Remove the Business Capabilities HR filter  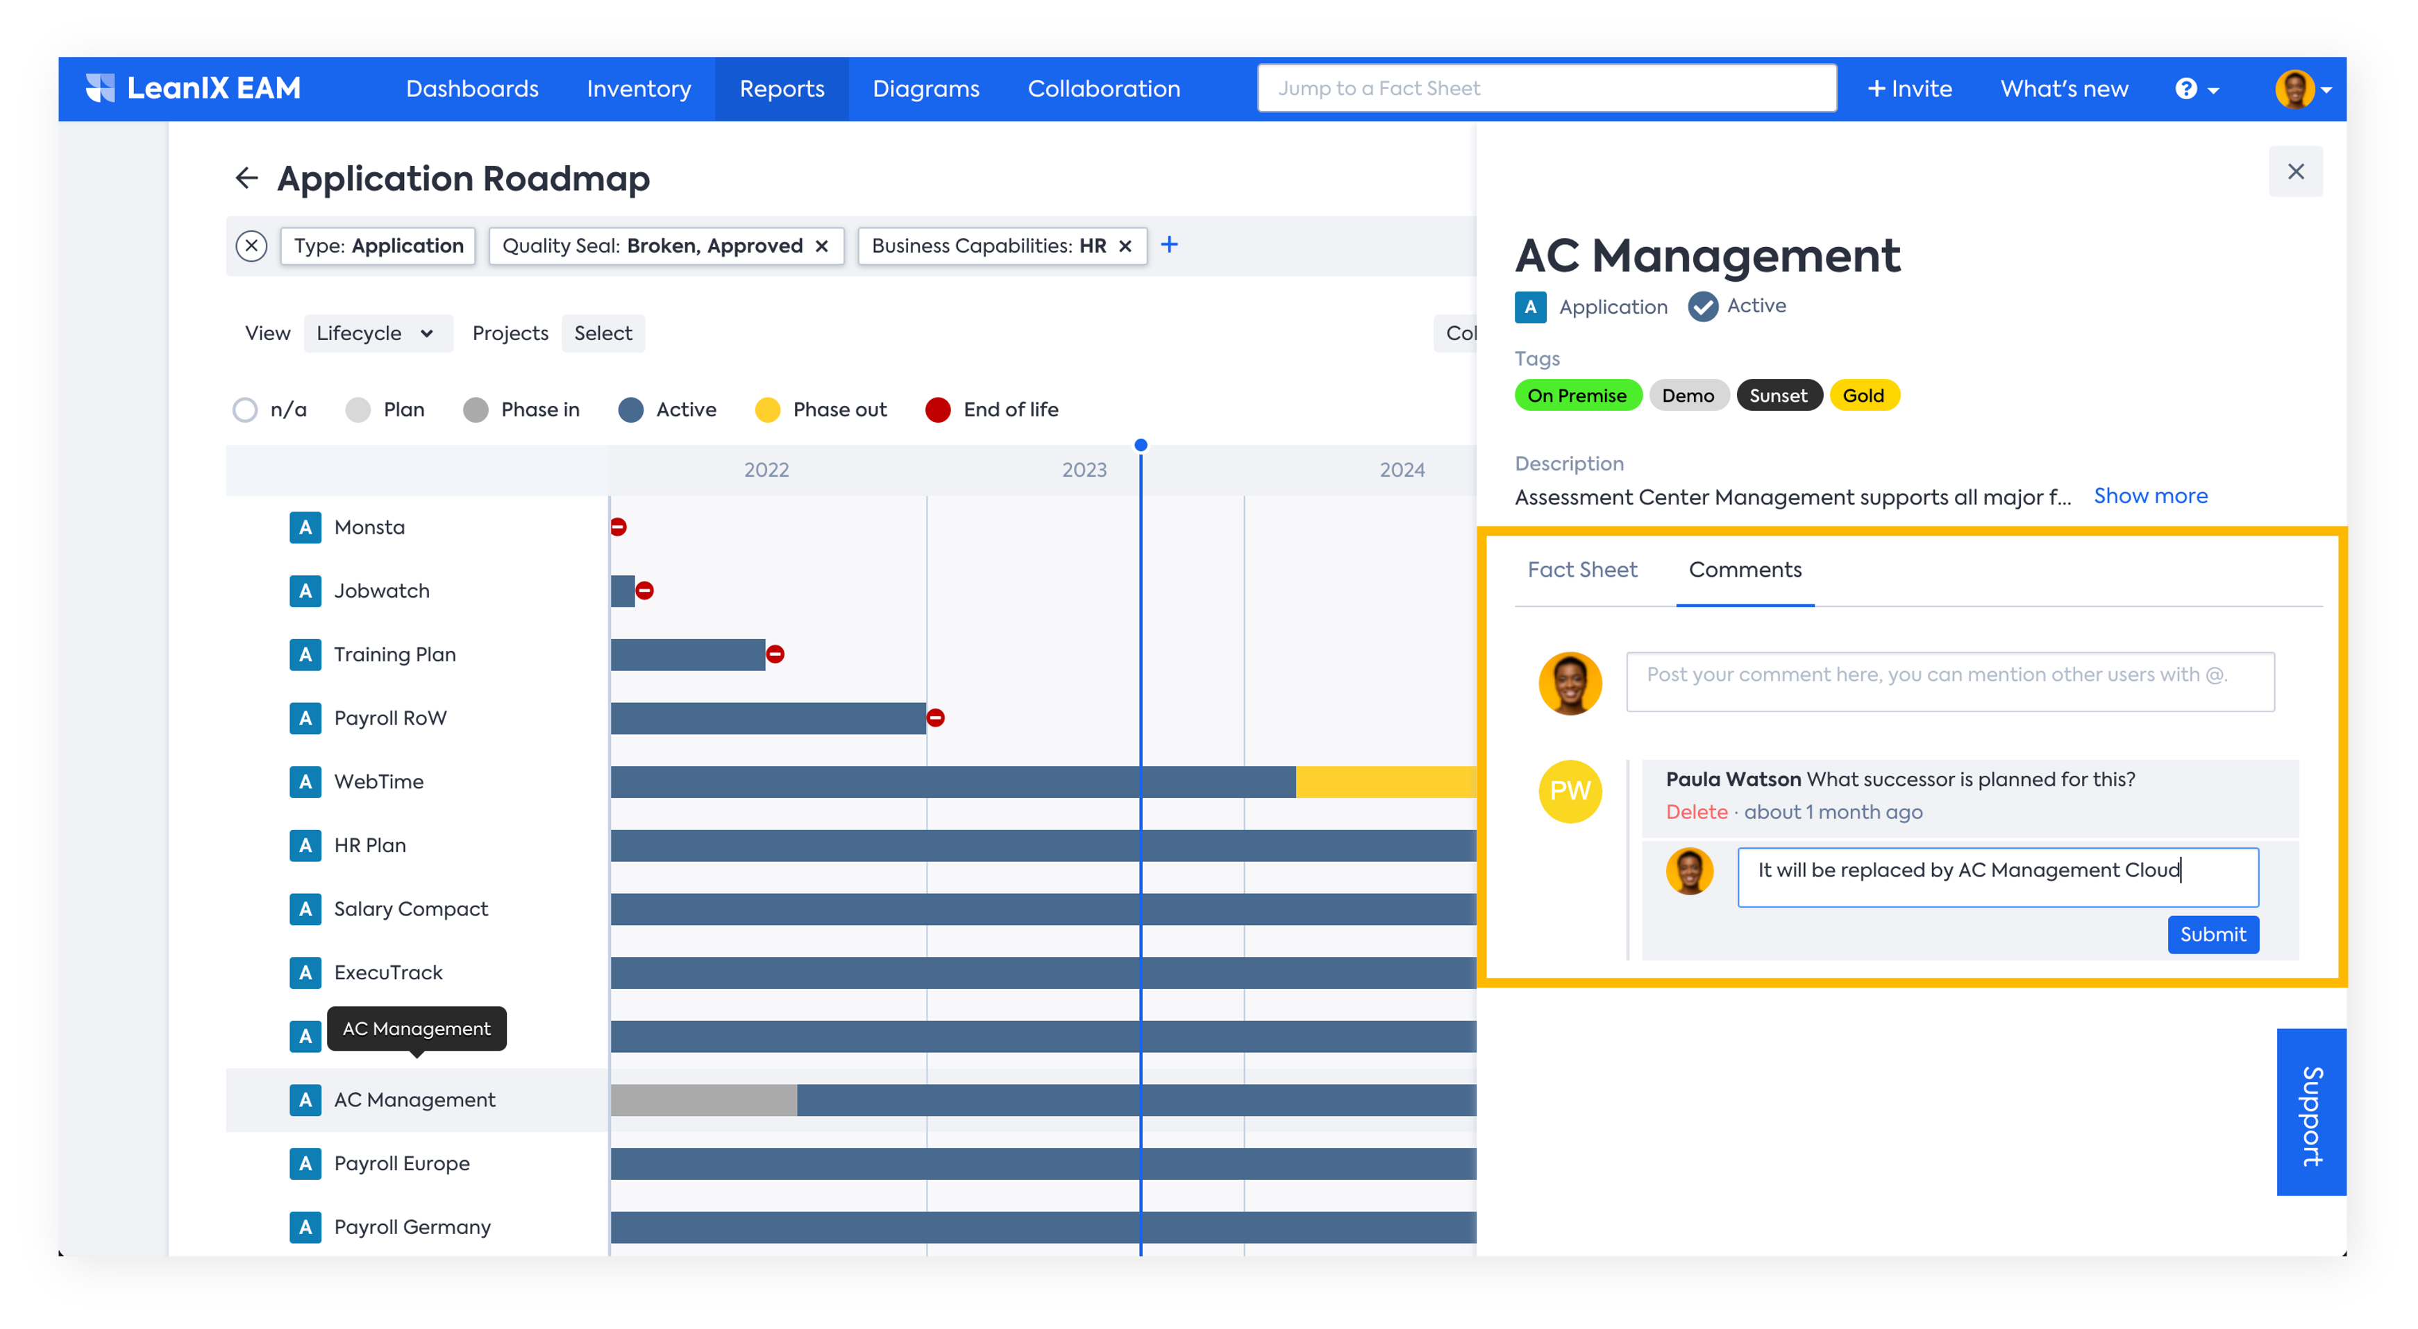[1125, 246]
